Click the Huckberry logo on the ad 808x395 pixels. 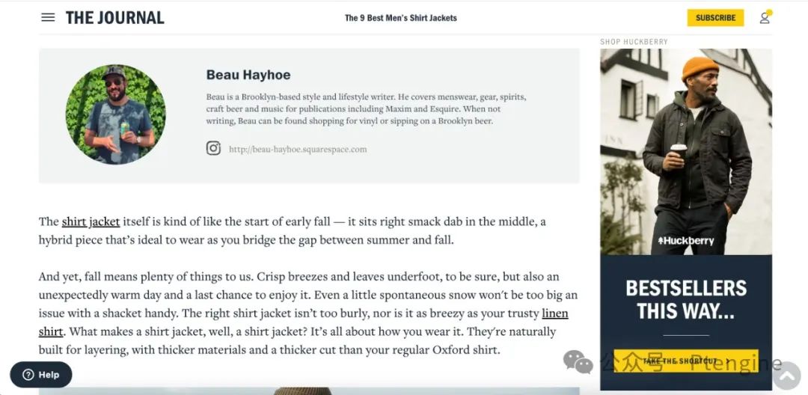(x=685, y=241)
